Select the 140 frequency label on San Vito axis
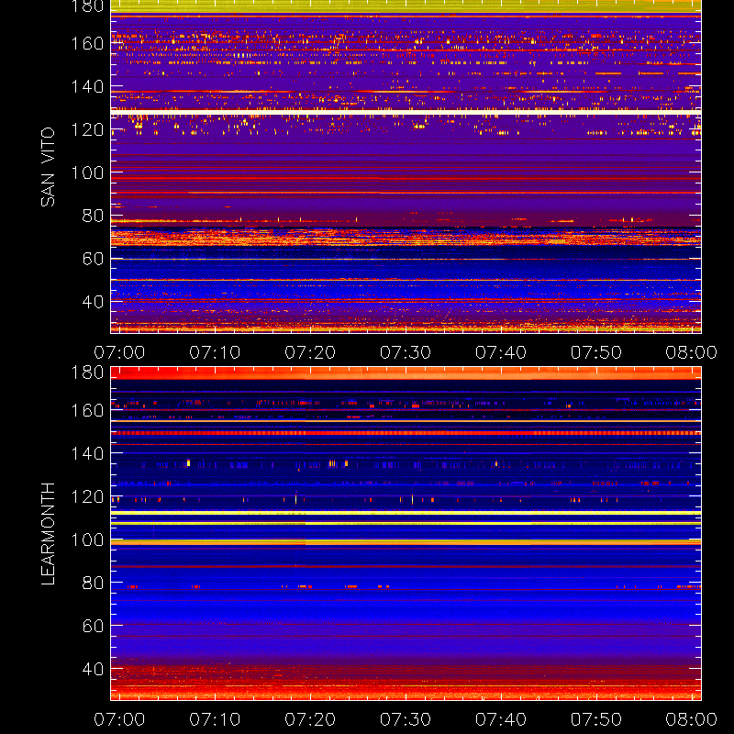Image resolution: width=734 pixels, height=734 pixels. [87, 86]
